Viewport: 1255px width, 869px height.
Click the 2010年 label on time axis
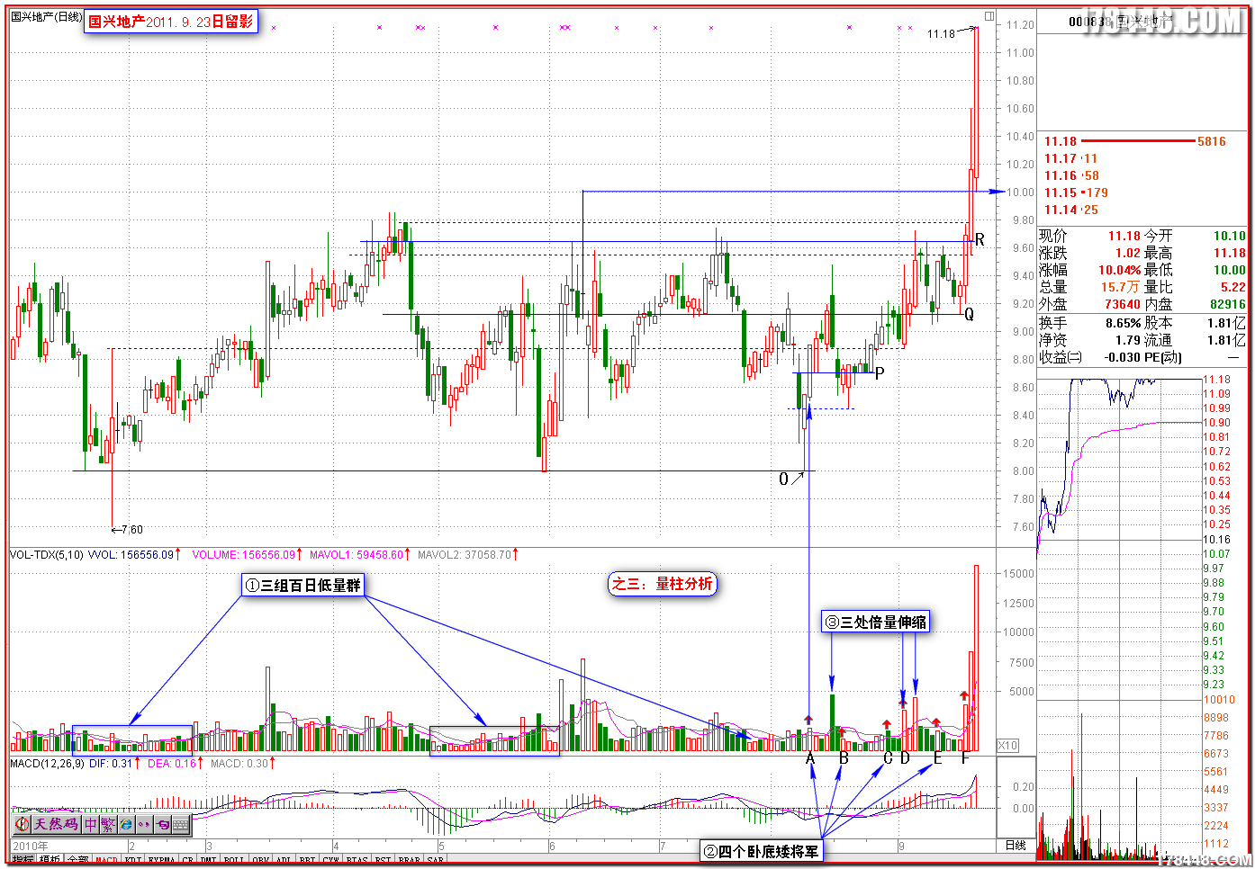point(31,846)
